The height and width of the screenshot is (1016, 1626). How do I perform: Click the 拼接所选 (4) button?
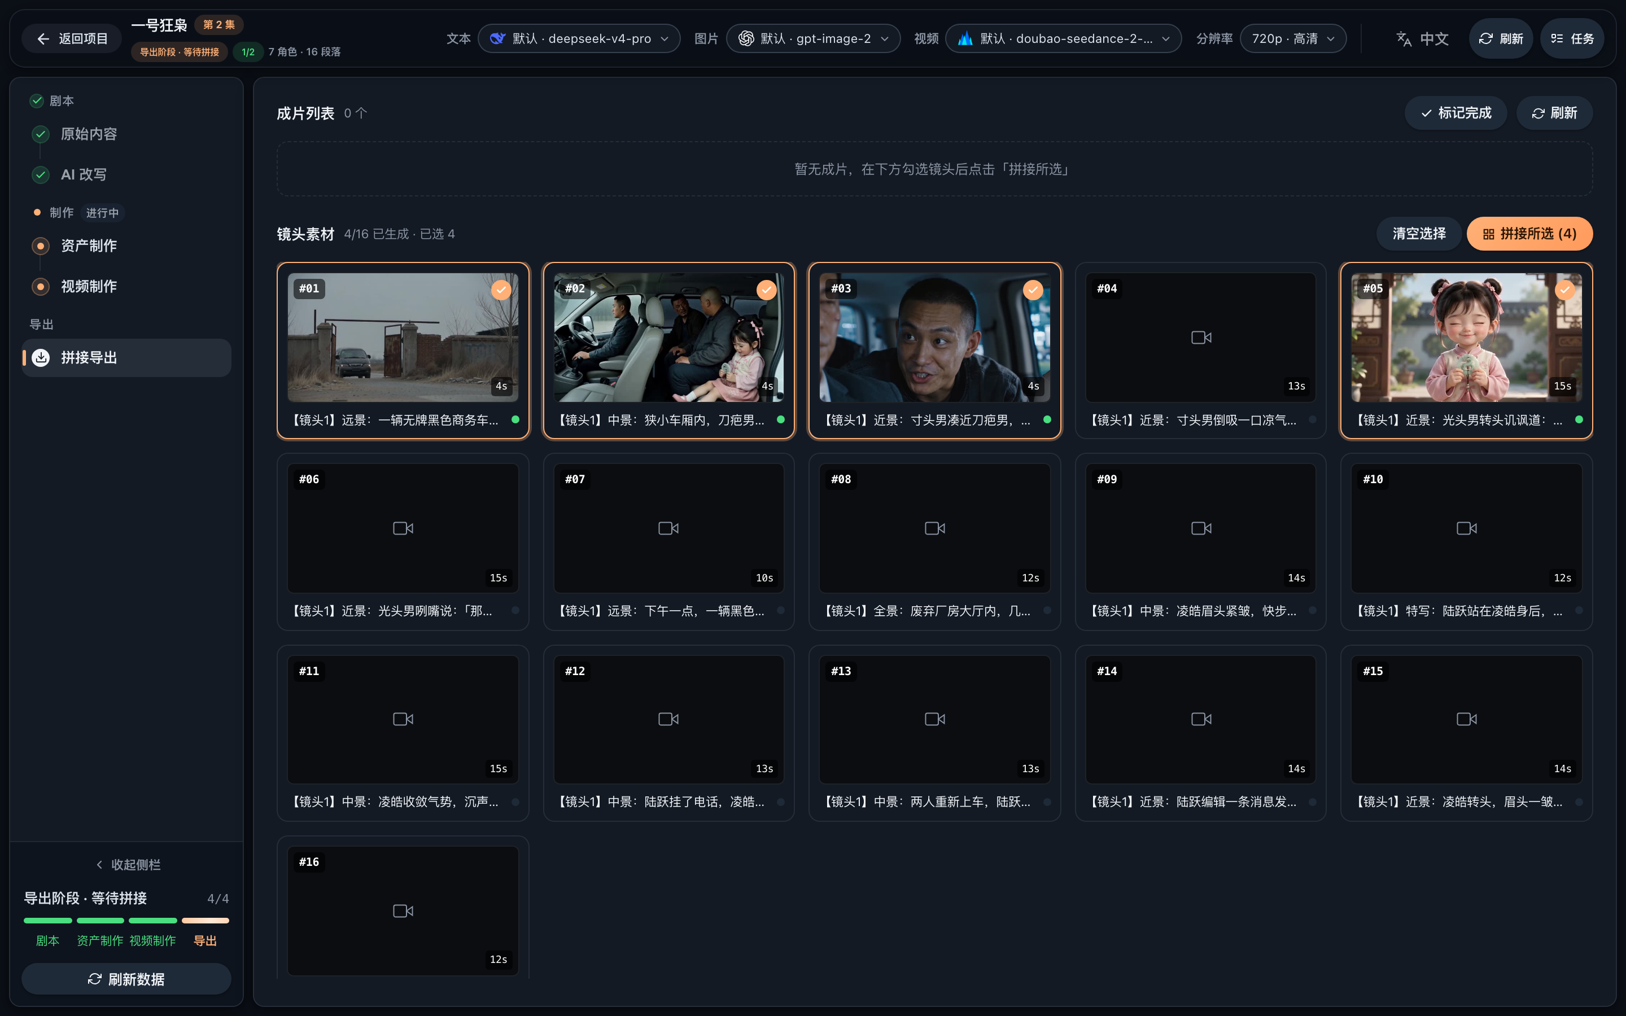[x=1529, y=234]
